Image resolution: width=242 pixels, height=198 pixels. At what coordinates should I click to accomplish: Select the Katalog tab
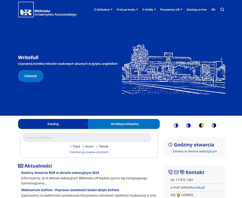pos(53,124)
